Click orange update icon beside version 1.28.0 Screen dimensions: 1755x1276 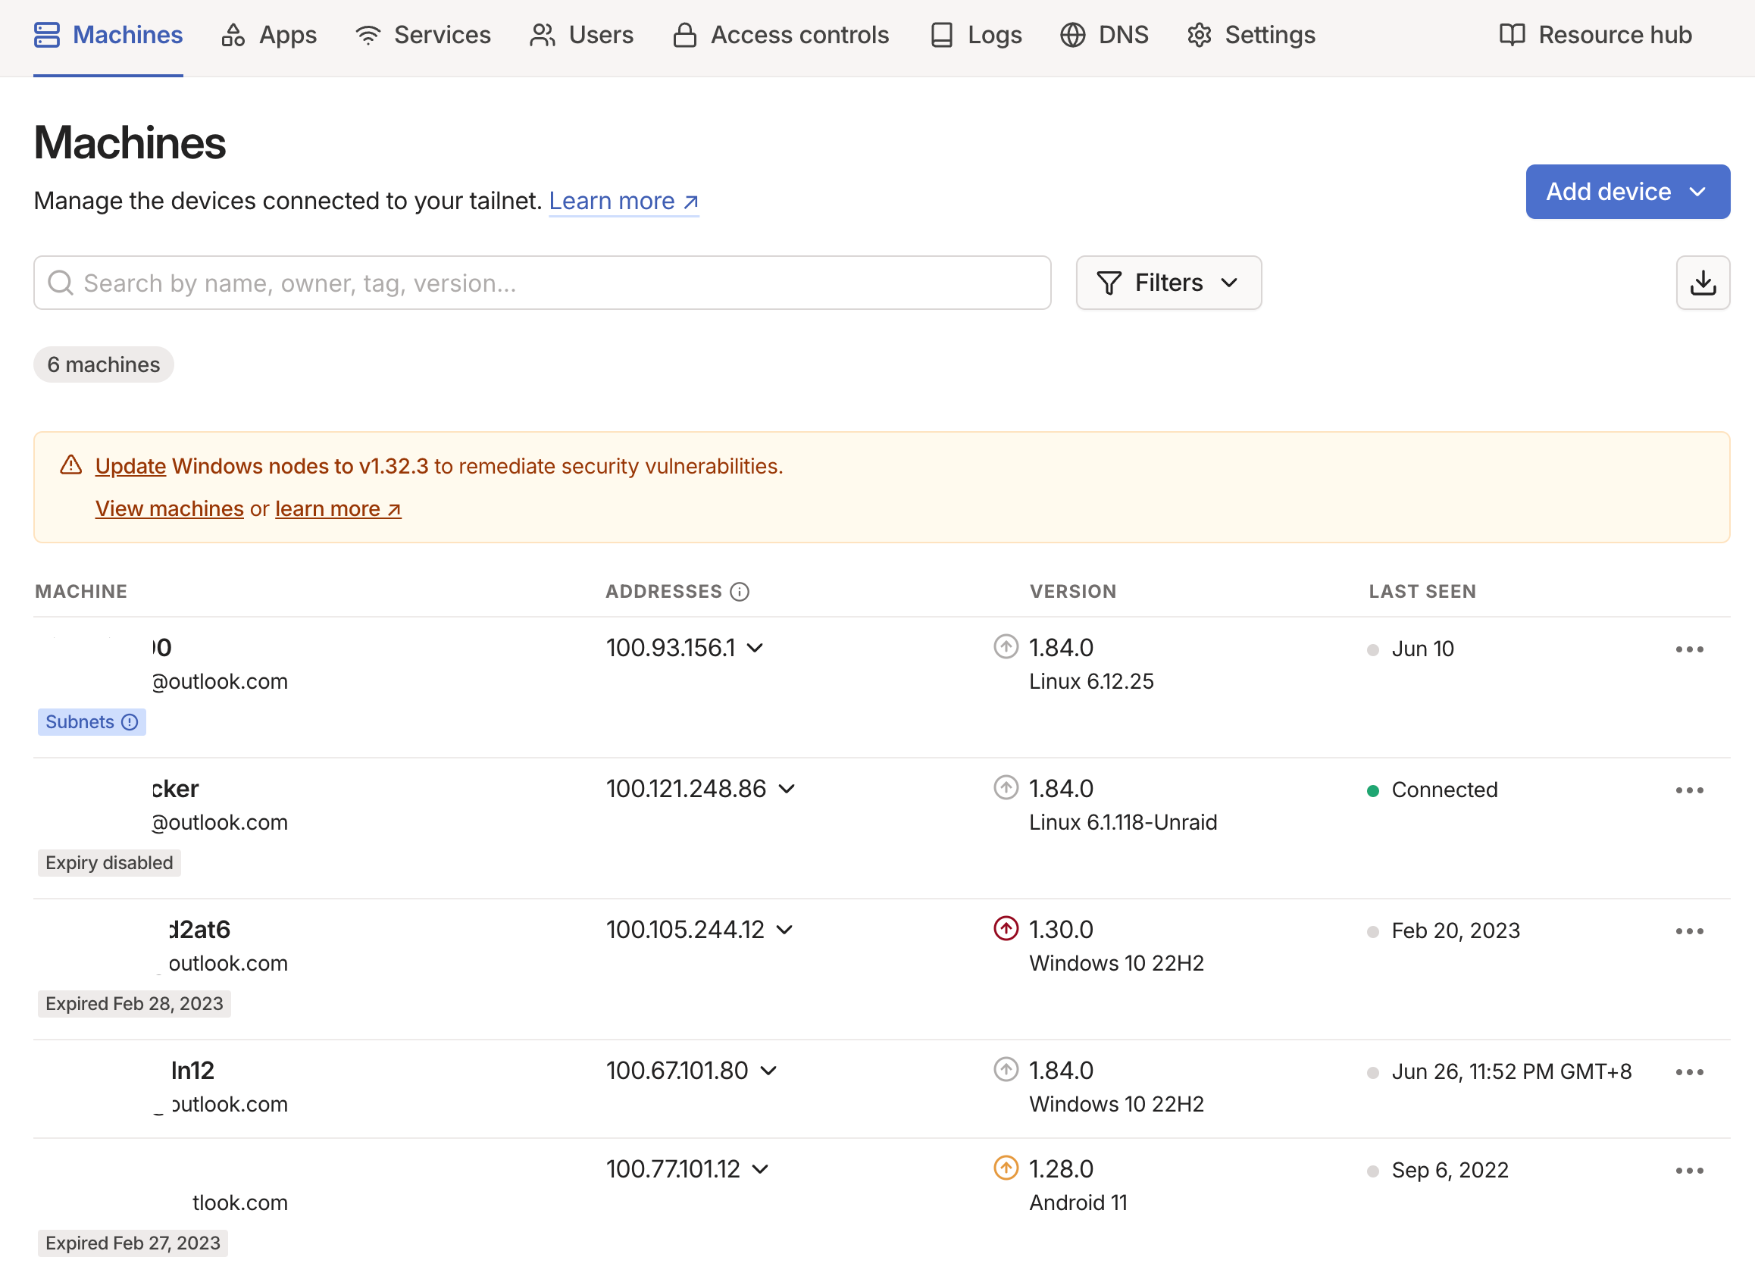pyautogui.click(x=1005, y=1168)
